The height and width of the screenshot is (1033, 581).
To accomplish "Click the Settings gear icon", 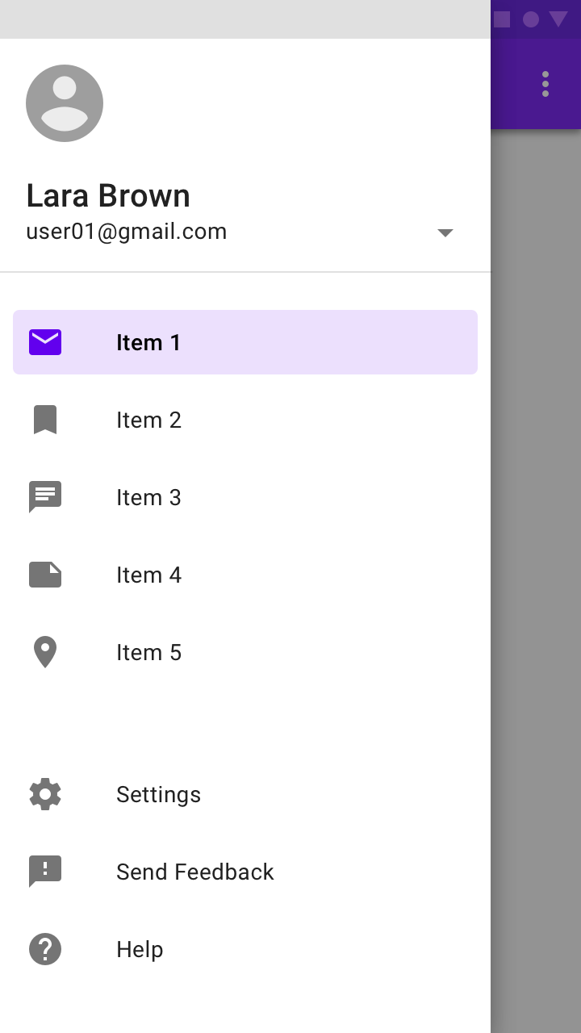I will click(x=45, y=794).
